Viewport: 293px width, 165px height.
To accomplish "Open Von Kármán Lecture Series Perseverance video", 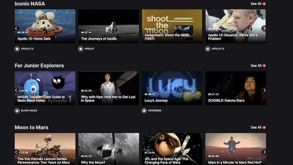I will (45, 149).
